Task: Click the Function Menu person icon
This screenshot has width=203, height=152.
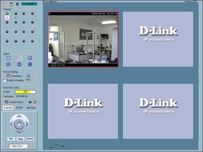Action: coord(6,102)
